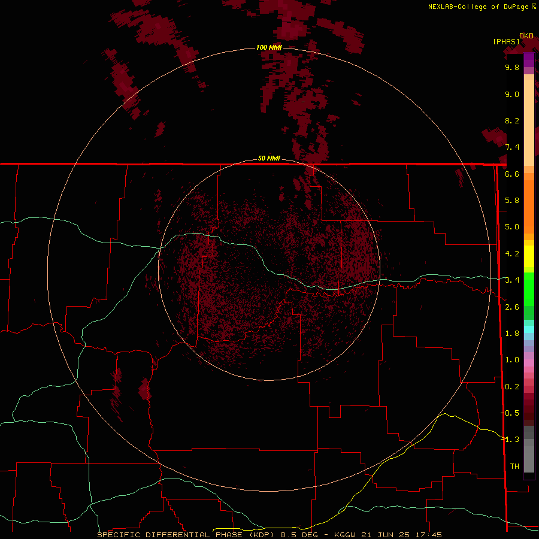The width and height of the screenshot is (539, 539).
Task: Click the 1.8 value on the color scale
Action: 512,334
